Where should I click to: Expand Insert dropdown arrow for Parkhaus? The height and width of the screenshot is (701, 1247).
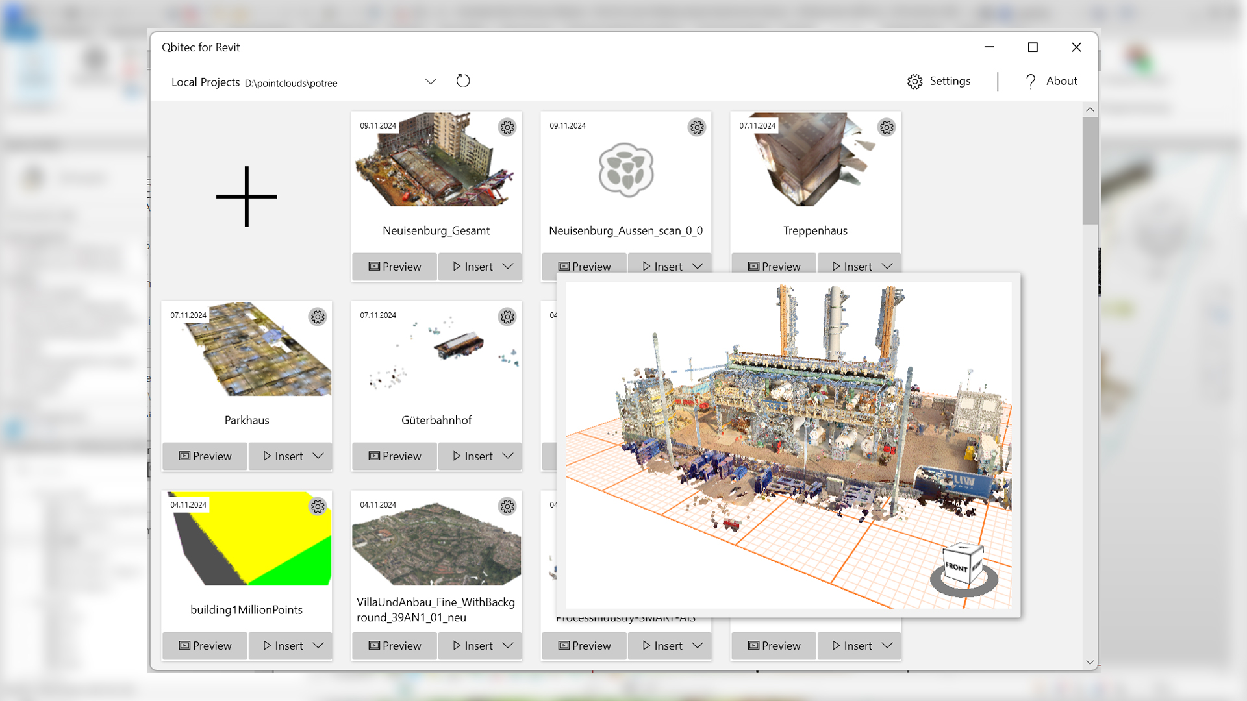(318, 456)
